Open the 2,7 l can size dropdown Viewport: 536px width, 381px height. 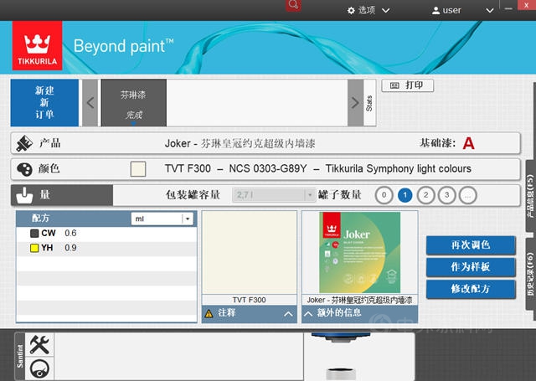(x=273, y=195)
